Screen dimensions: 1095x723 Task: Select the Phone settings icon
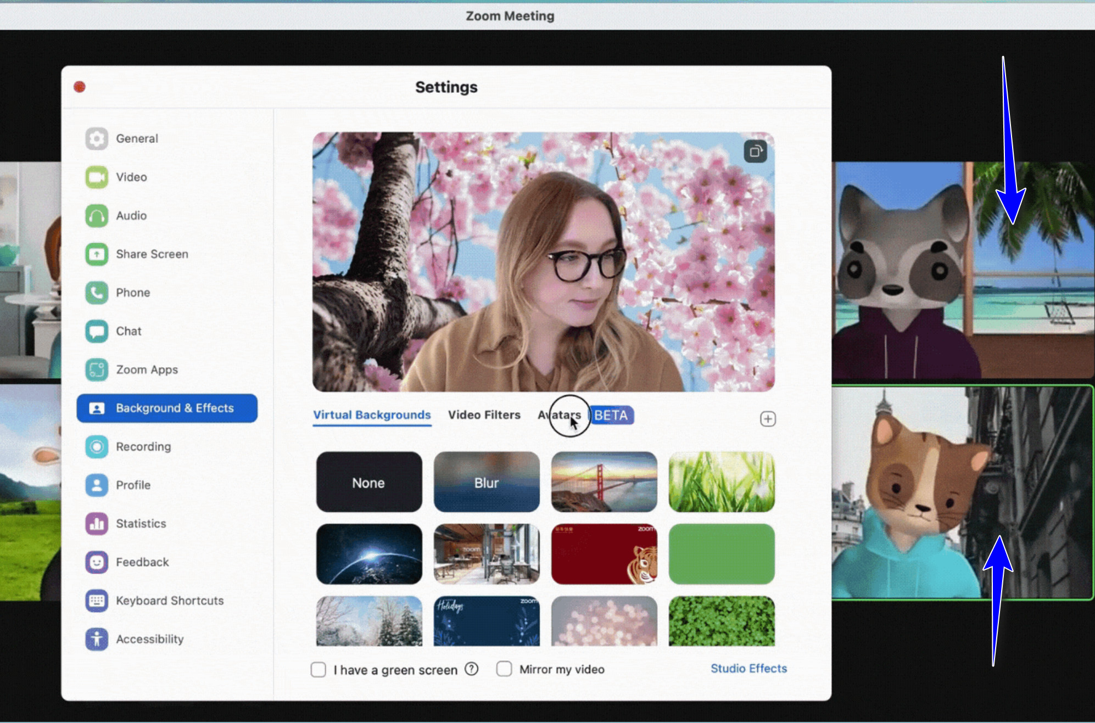pos(97,293)
